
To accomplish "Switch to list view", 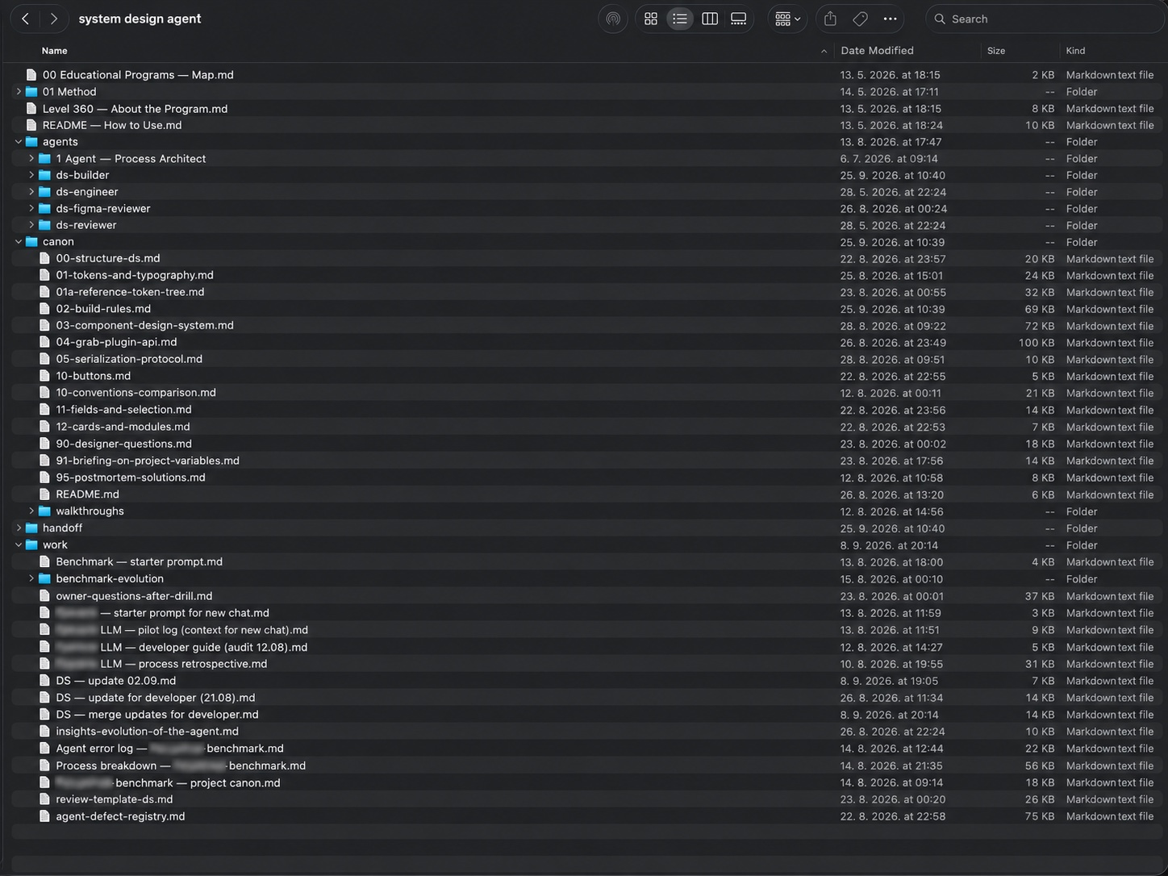I will pyautogui.click(x=680, y=19).
